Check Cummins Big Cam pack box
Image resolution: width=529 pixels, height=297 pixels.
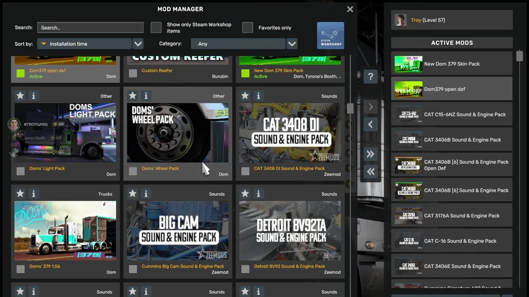(133, 269)
